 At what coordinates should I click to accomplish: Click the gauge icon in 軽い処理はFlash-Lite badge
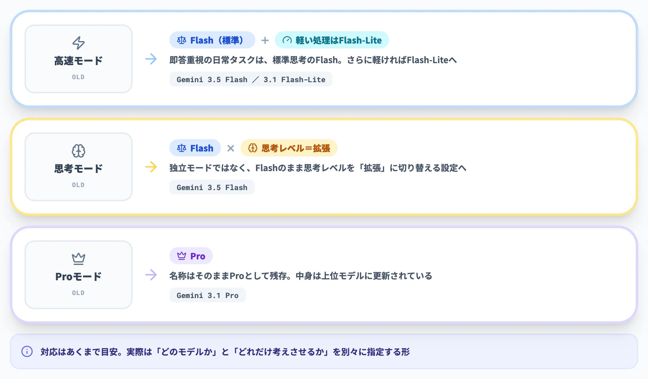pyautogui.click(x=287, y=40)
